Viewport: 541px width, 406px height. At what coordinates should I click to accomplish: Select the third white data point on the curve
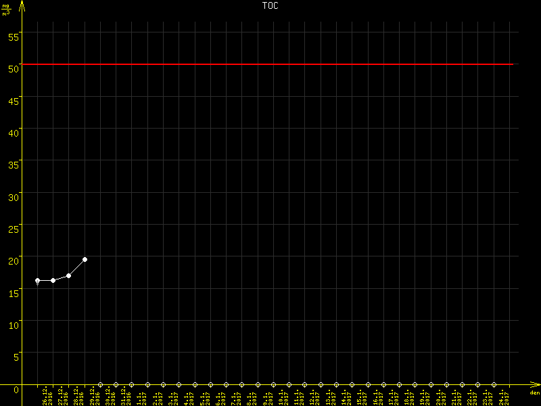click(69, 275)
